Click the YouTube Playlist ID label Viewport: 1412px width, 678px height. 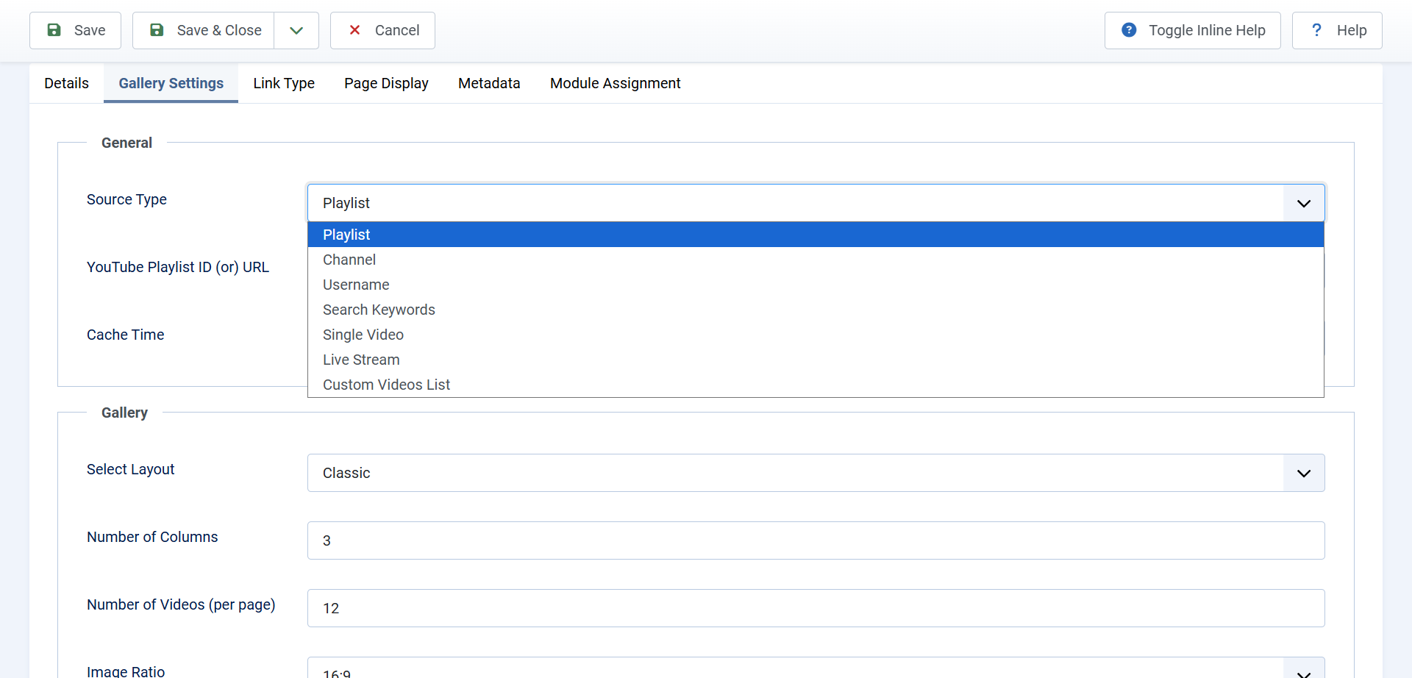pyautogui.click(x=178, y=267)
